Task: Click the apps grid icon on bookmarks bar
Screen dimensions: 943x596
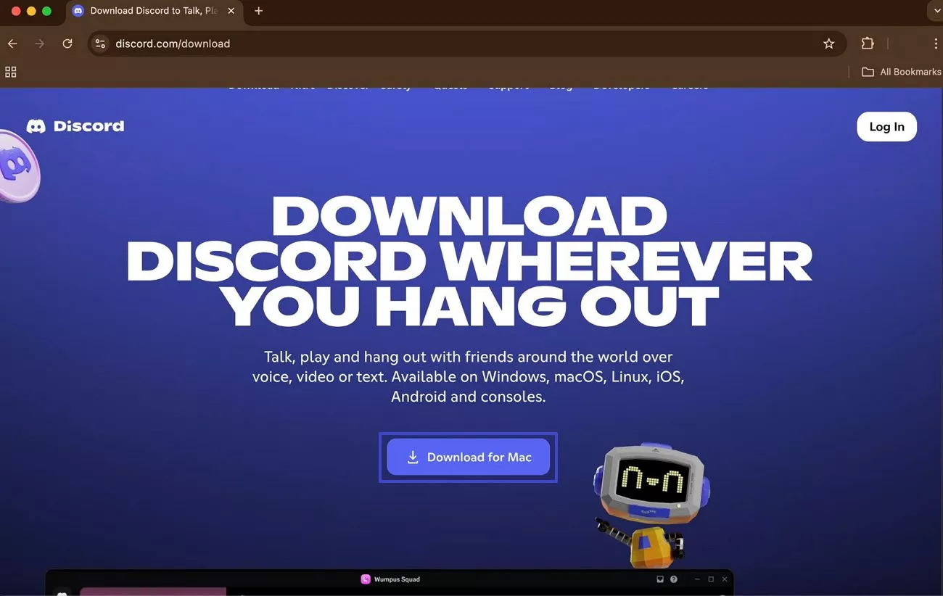Action: [10, 72]
